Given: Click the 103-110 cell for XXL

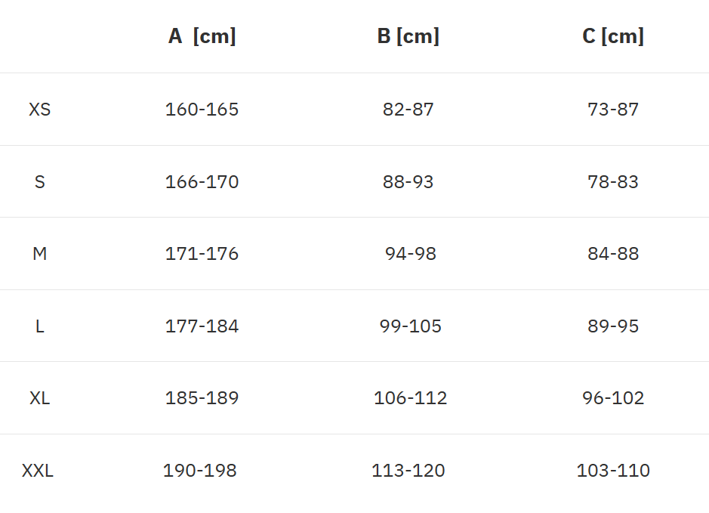Looking at the screenshot, I should tap(613, 471).
